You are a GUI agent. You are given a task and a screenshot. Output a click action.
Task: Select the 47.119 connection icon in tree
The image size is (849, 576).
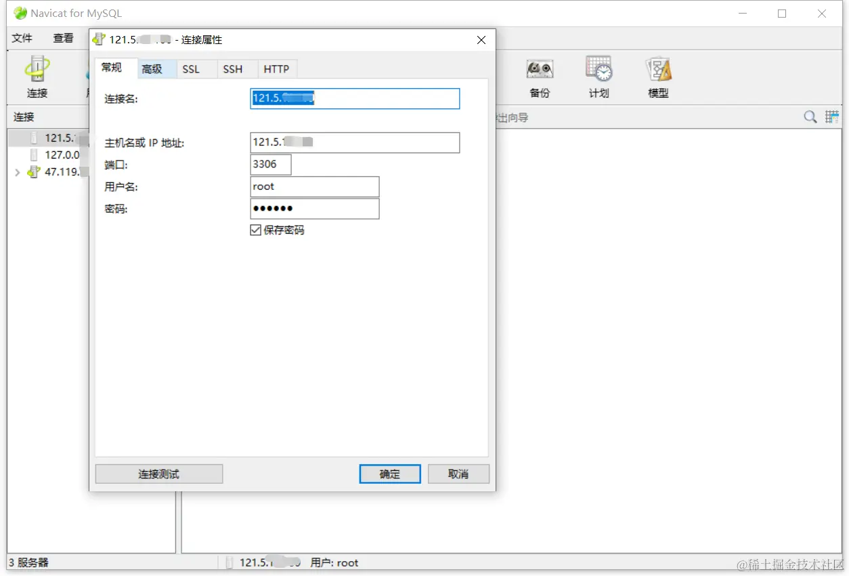pyautogui.click(x=34, y=172)
